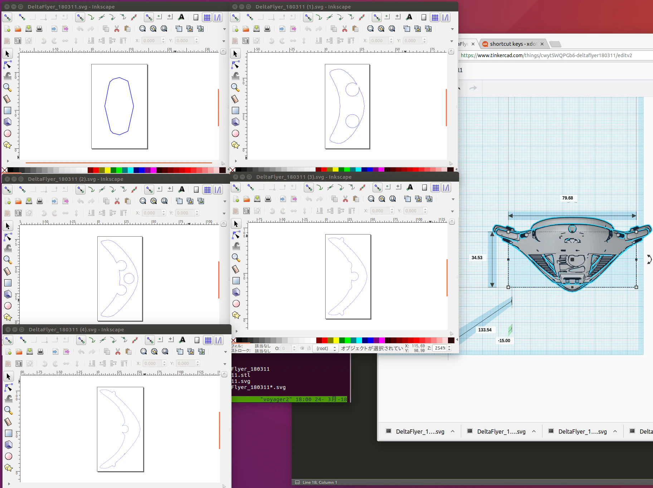
Task: Toggle snap to guides in (2).svg window
Action: point(218,189)
